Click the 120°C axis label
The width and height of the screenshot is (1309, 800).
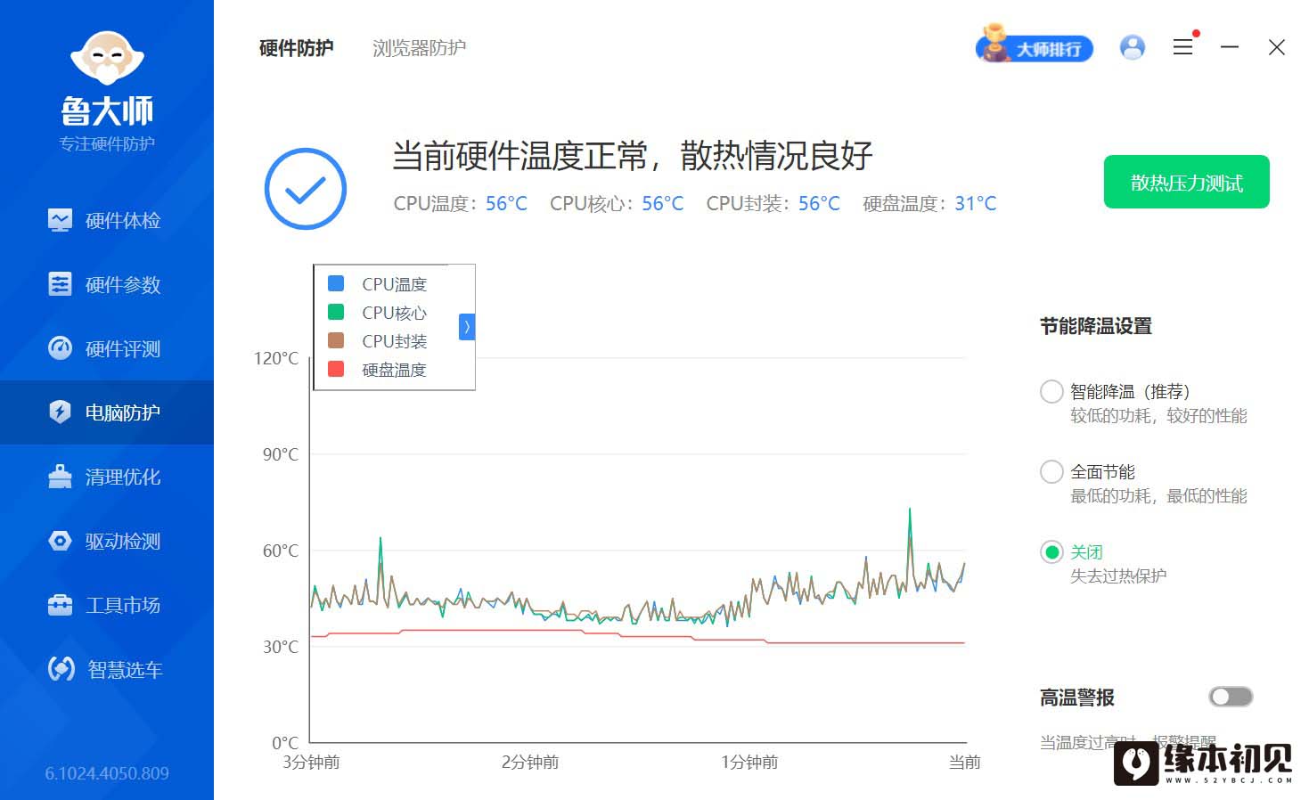pyautogui.click(x=276, y=358)
